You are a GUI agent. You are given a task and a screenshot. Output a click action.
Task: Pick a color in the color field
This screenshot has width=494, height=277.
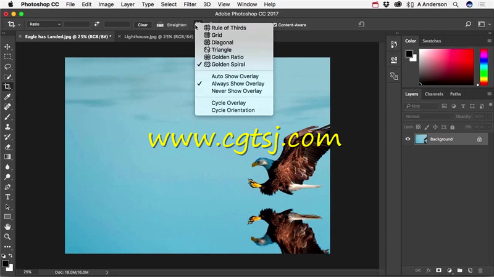[446, 66]
